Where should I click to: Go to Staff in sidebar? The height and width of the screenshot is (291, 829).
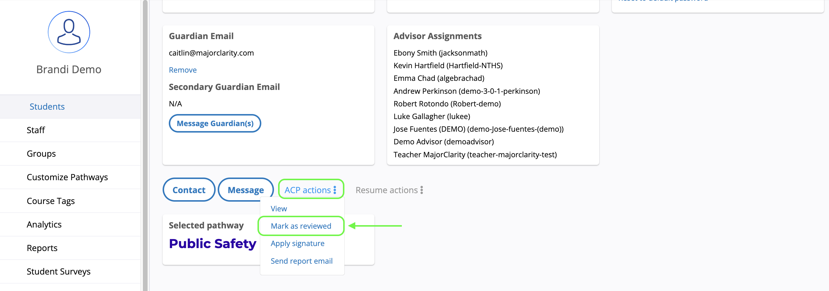[36, 130]
